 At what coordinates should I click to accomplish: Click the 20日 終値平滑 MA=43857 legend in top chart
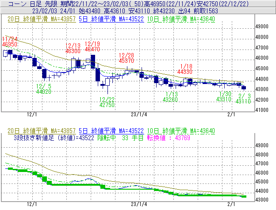42,19
